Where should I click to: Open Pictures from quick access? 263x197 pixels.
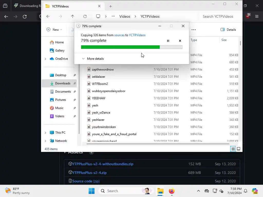click(58, 100)
